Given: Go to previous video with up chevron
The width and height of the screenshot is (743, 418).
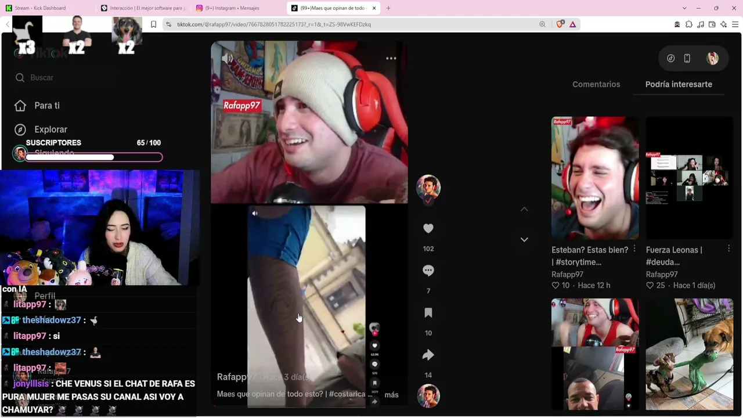Looking at the screenshot, I should (524, 209).
